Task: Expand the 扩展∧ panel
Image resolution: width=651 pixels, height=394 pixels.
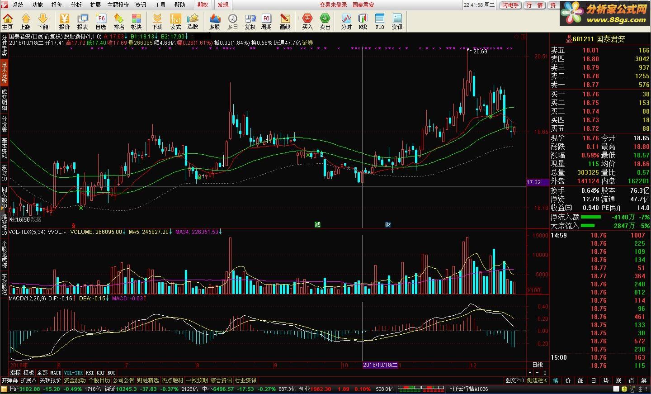Action: pos(28,380)
